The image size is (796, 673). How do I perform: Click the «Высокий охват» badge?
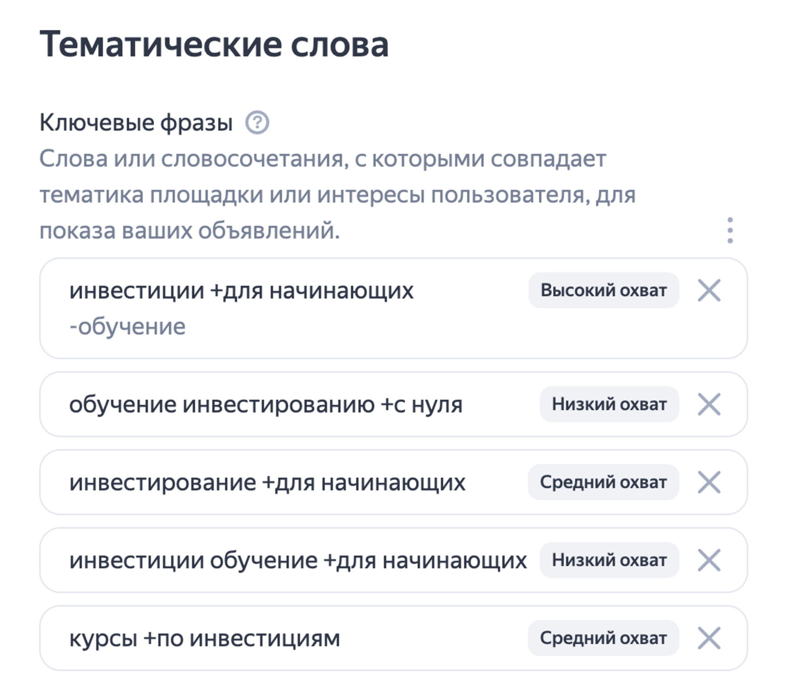(604, 291)
